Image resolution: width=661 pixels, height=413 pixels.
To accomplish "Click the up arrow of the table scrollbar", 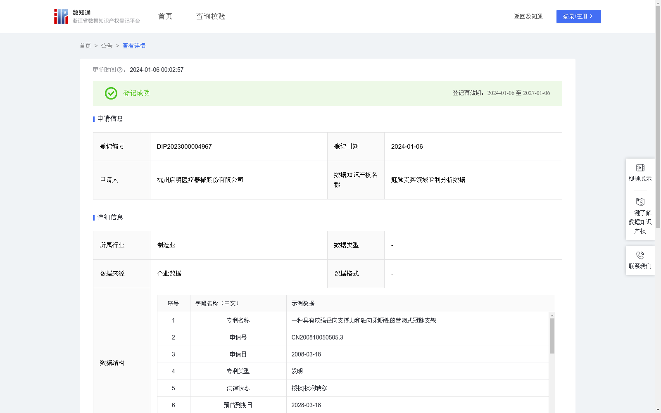I will pyautogui.click(x=552, y=315).
